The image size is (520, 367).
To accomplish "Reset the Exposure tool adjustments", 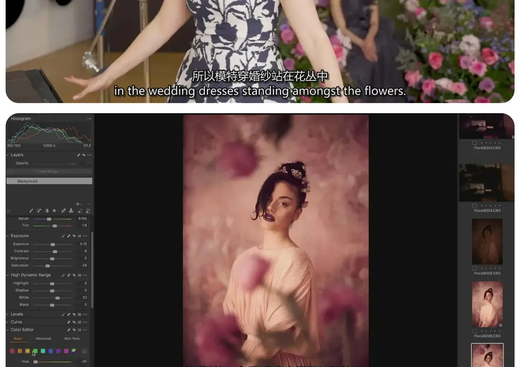I will click(x=74, y=236).
